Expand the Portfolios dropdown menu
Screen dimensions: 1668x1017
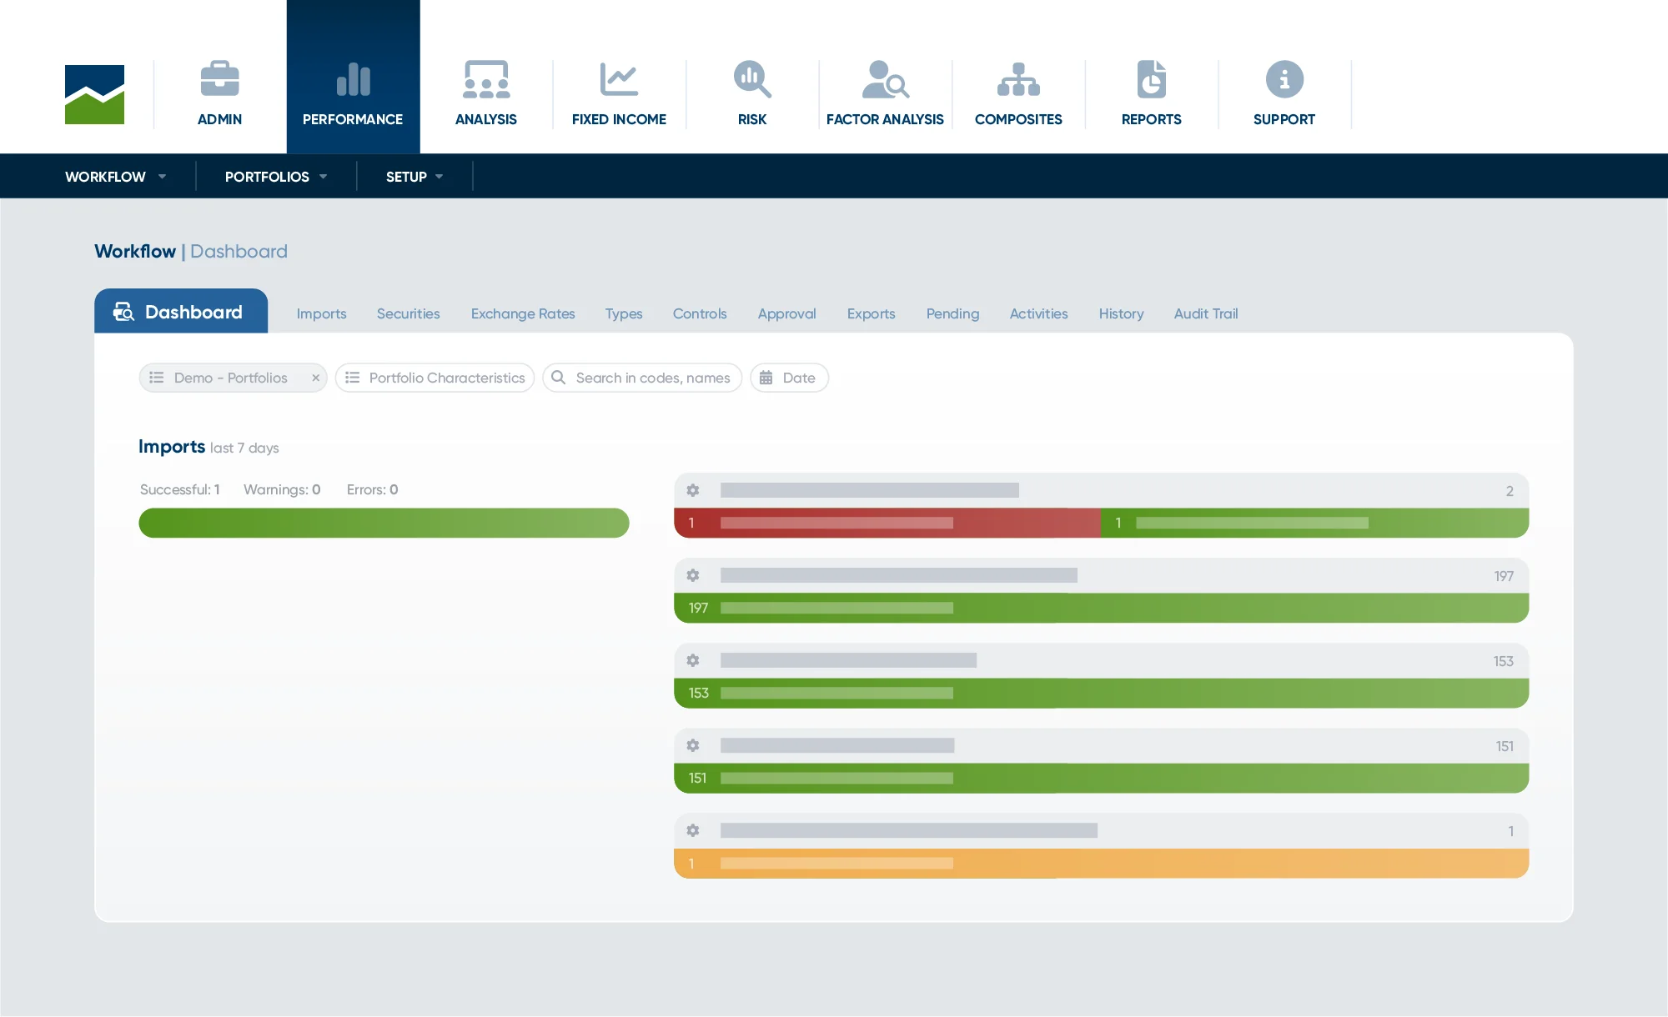(x=276, y=177)
